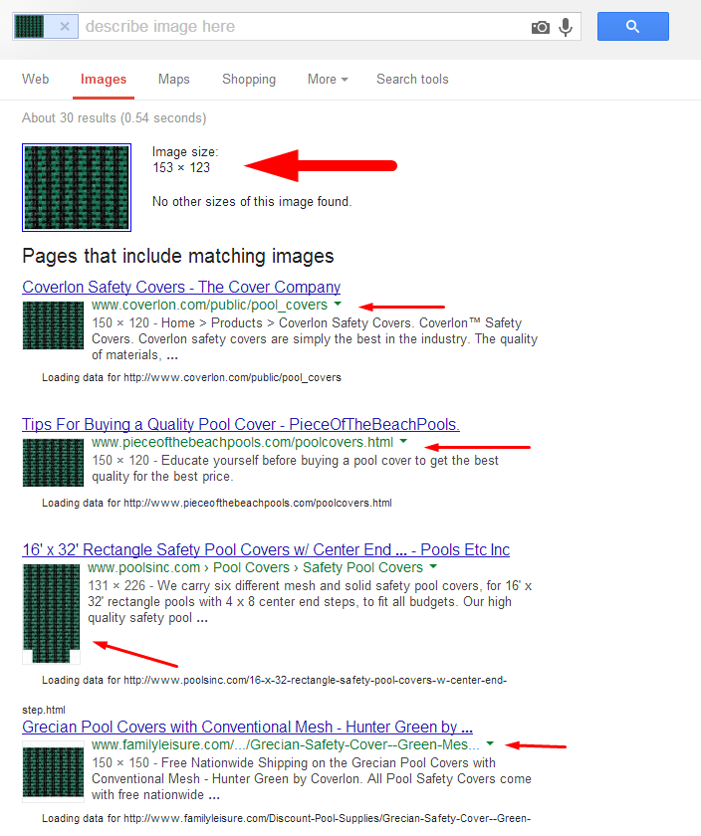
Task: Click the 'About 30 results' text
Action: [115, 117]
